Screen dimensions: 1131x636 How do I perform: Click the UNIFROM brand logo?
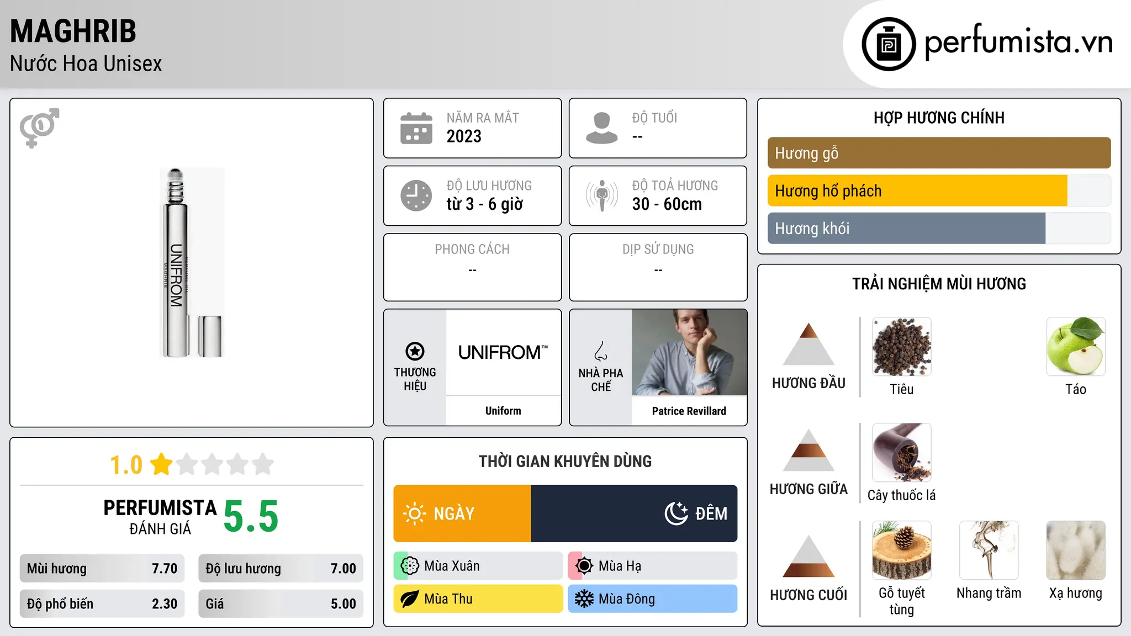pyautogui.click(x=503, y=352)
